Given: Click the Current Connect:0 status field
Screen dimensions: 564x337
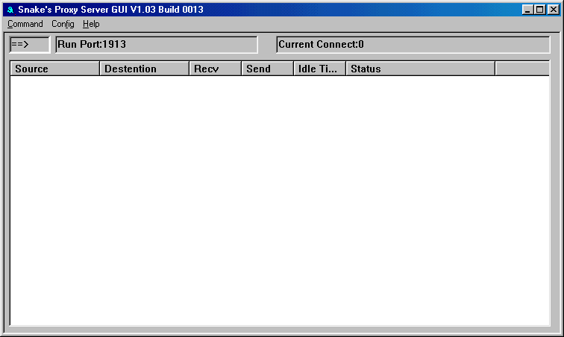Looking at the screenshot, I should pyautogui.click(x=413, y=45).
